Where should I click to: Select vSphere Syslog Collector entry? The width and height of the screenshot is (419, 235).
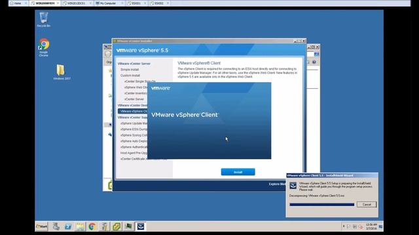pos(134,135)
